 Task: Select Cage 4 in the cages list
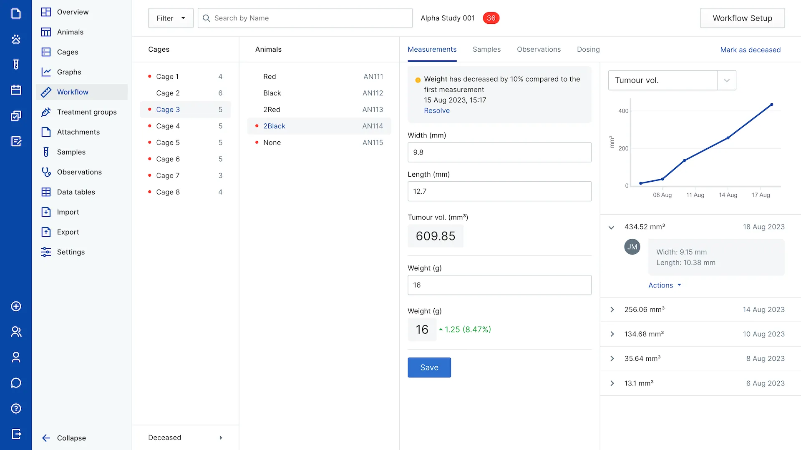[185, 126]
